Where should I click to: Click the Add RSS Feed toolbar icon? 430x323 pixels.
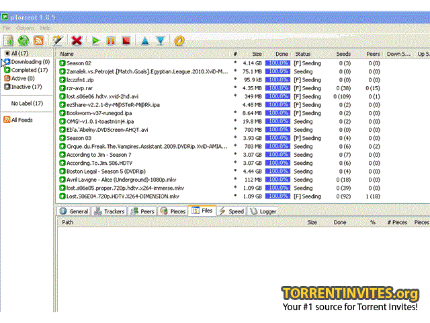(x=38, y=40)
